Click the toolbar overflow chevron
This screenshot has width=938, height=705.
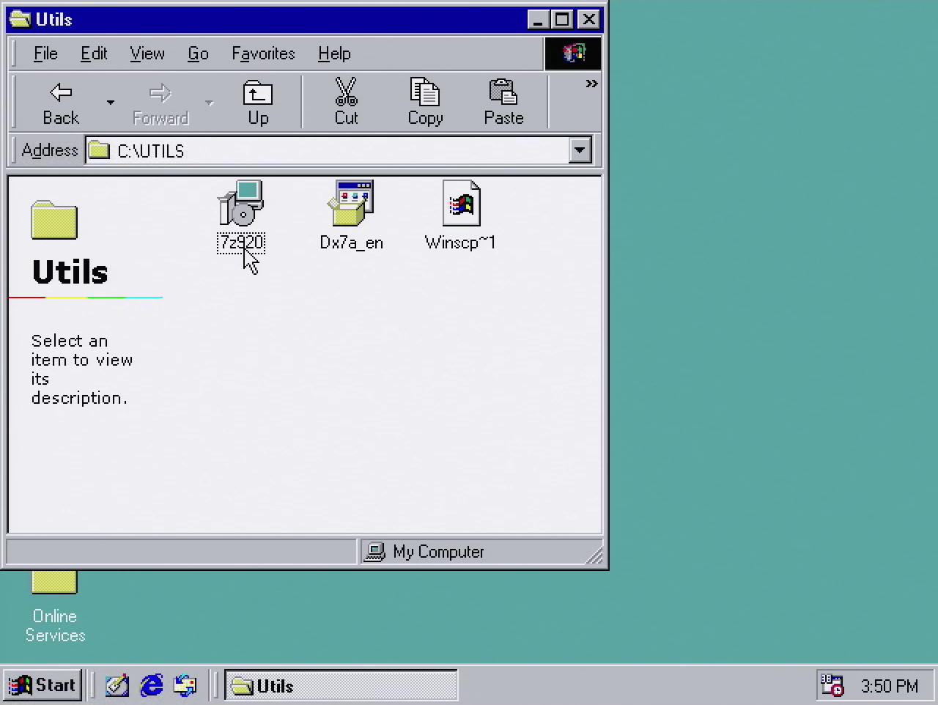tap(591, 84)
